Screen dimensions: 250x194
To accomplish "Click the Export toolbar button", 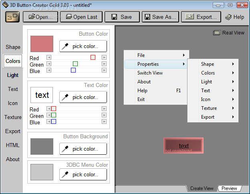I will (201, 17).
